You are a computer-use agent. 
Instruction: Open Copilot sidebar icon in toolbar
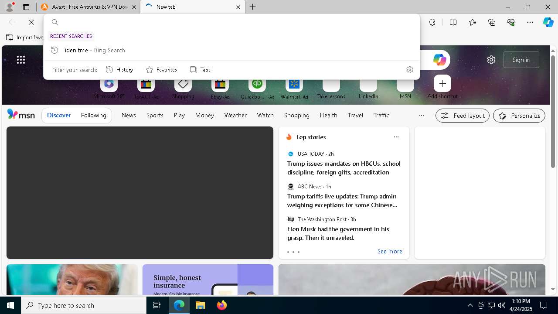[x=548, y=22]
